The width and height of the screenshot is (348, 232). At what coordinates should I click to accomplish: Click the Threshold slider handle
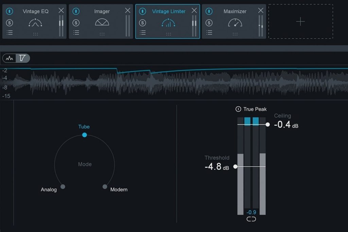(235, 167)
